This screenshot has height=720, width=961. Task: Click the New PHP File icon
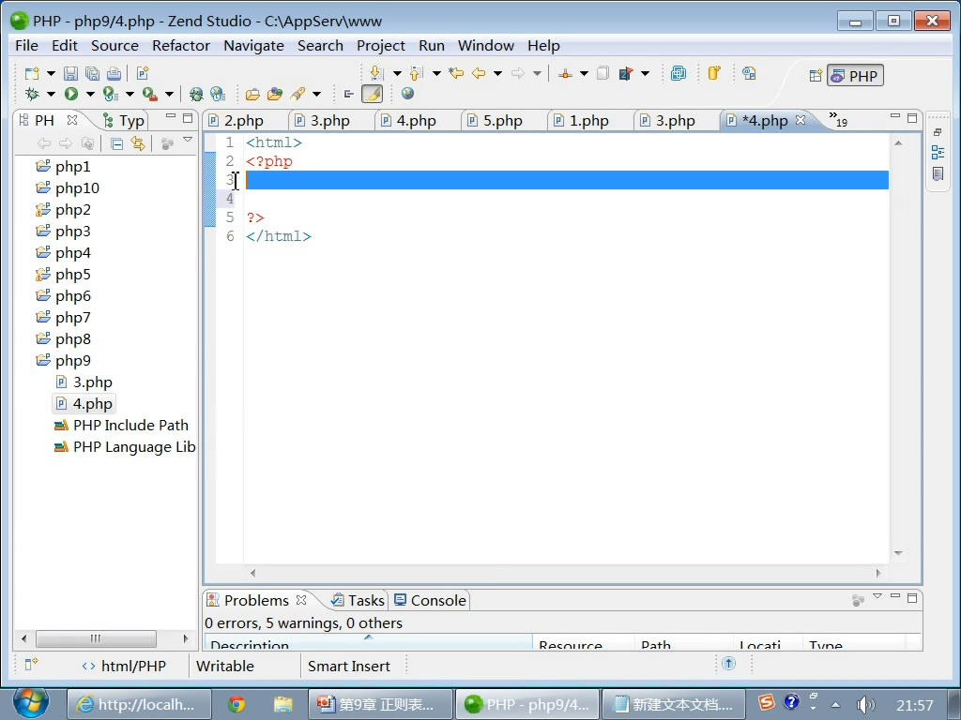coord(143,73)
